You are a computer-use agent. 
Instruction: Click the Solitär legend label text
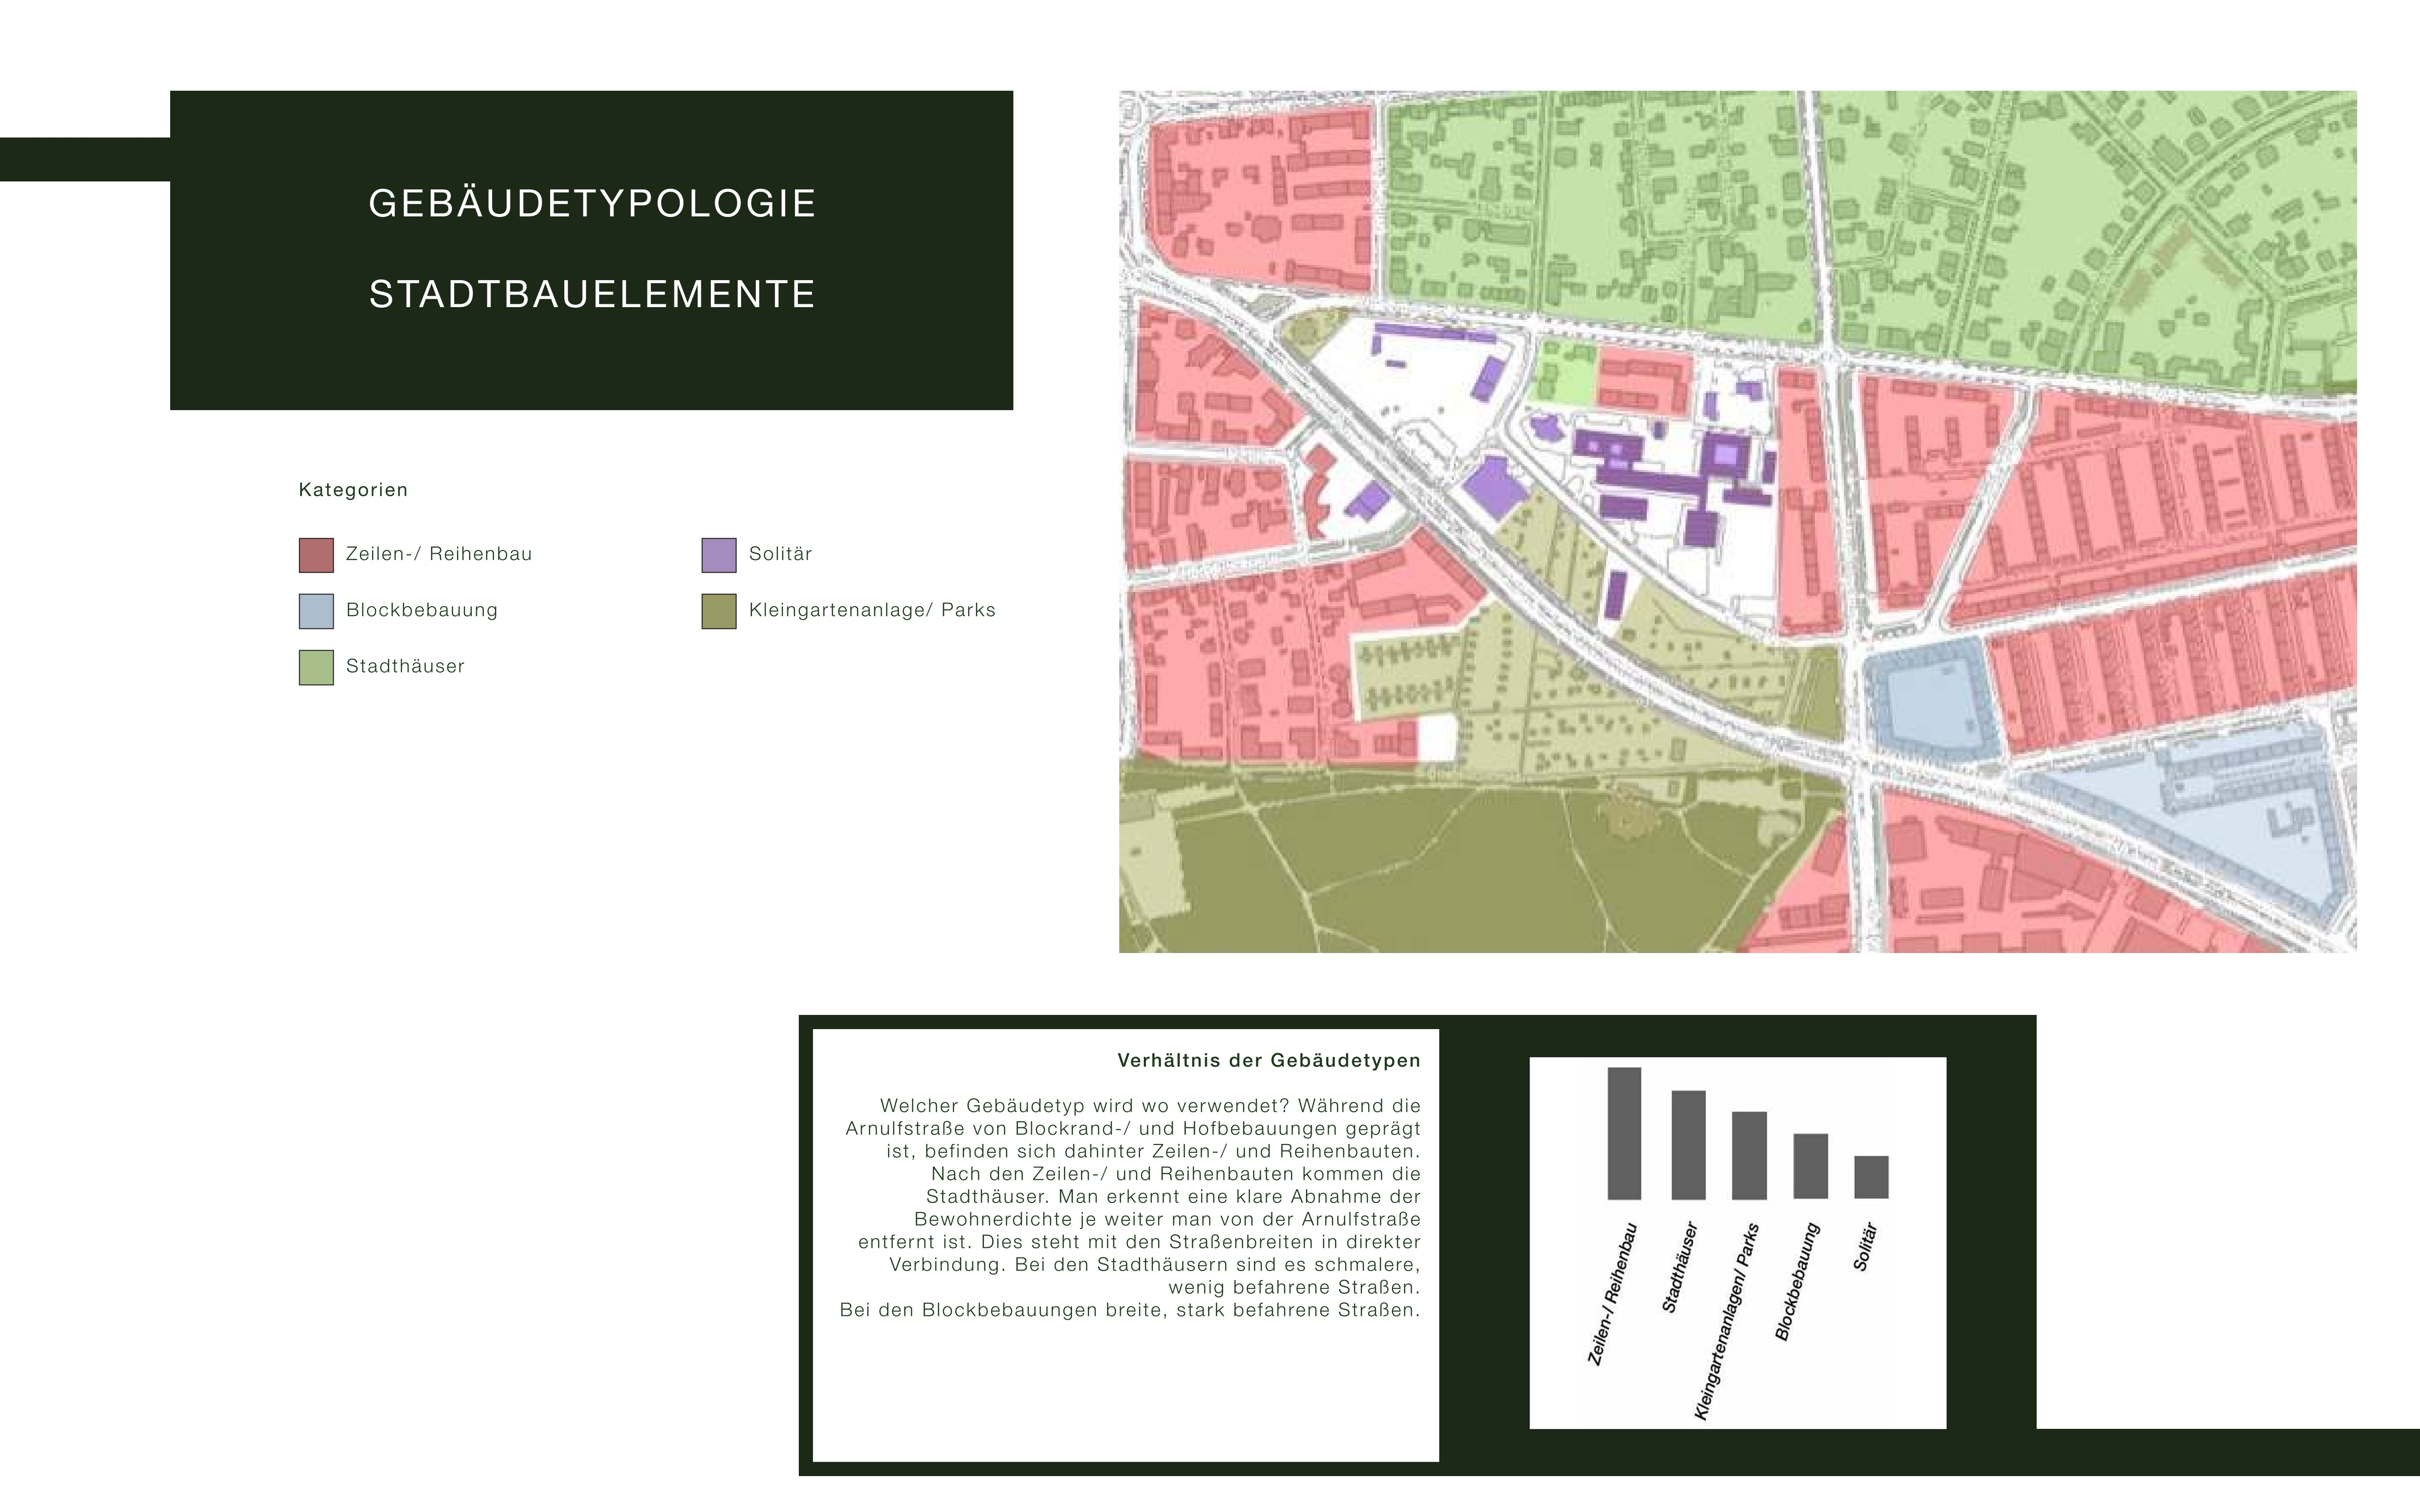[780, 554]
